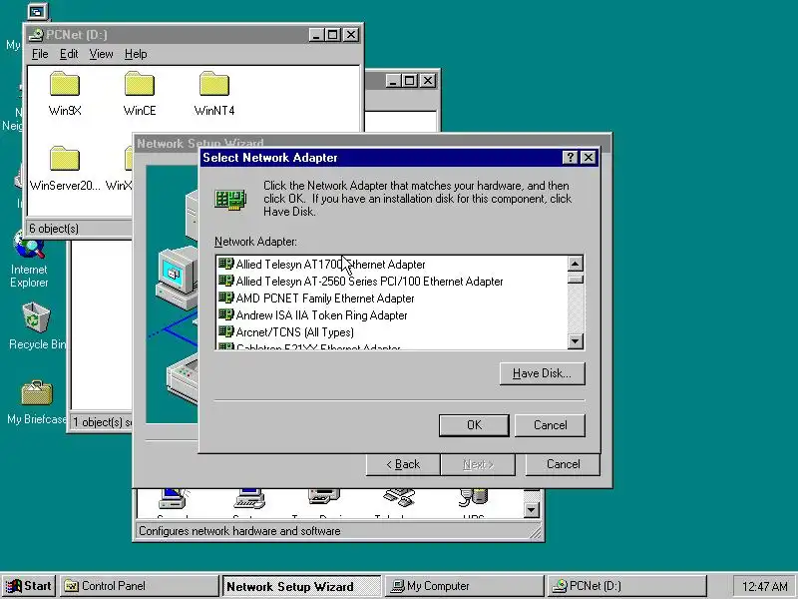Viewport: 798px width, 599px height.
Task: Click Cancel in Network Setup Wizard
Action: click(563, 464)
